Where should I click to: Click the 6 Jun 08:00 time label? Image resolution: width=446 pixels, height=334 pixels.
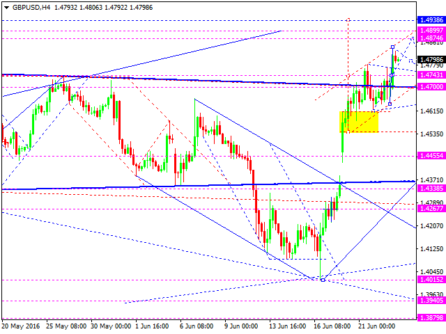[x=197, y=326]
